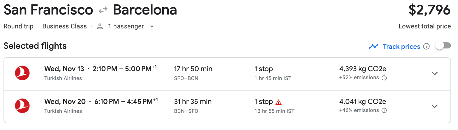This screenshot has height=130, width=458.
Task: Click the Track prices graph icon
Action: [x=373, y=46]
